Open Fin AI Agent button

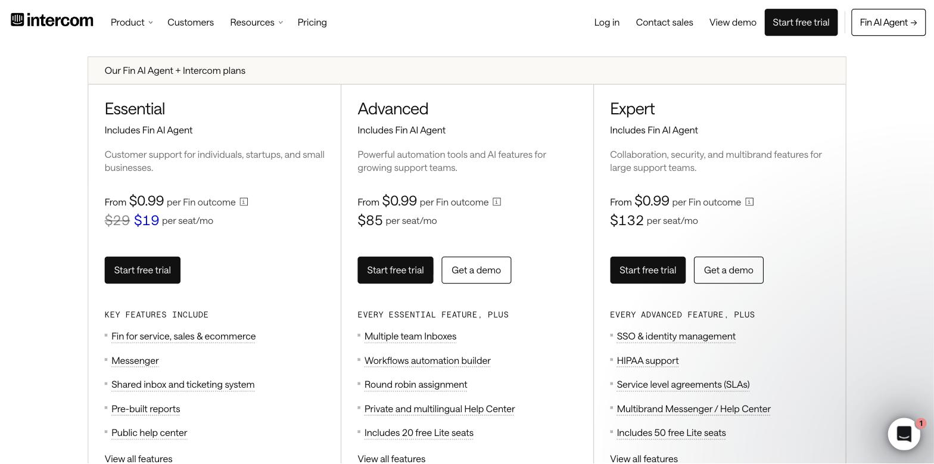(888, 22)
